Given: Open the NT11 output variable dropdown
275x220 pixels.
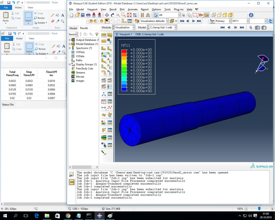Looking at the screenshot, I should (x=248, y=21).
